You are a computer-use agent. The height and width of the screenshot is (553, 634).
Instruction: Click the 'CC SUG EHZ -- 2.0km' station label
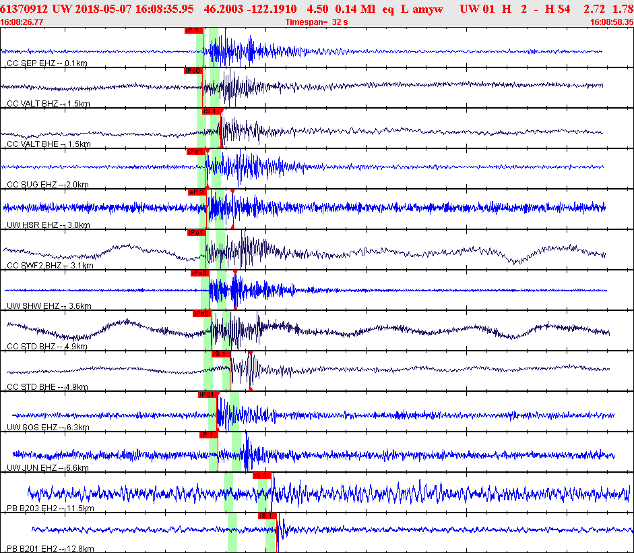click(x=48, y=185)
